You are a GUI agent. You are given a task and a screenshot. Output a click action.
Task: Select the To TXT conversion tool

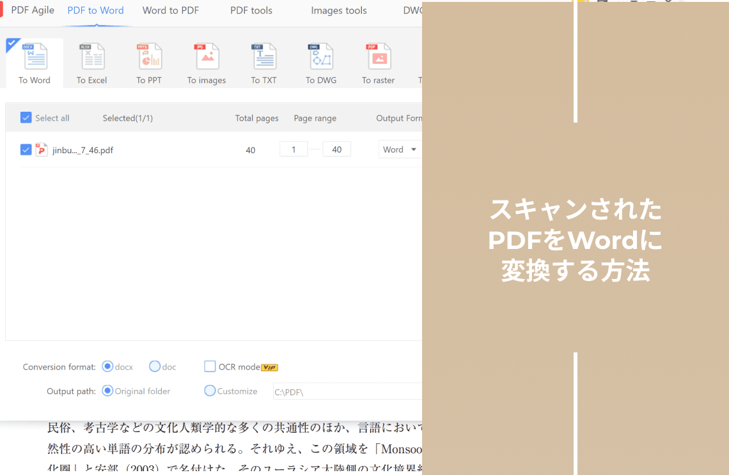click(264, 62)
